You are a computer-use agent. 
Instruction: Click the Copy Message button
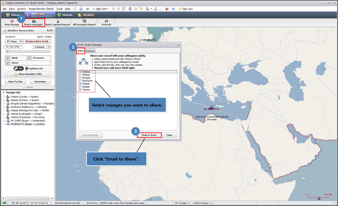90,135
